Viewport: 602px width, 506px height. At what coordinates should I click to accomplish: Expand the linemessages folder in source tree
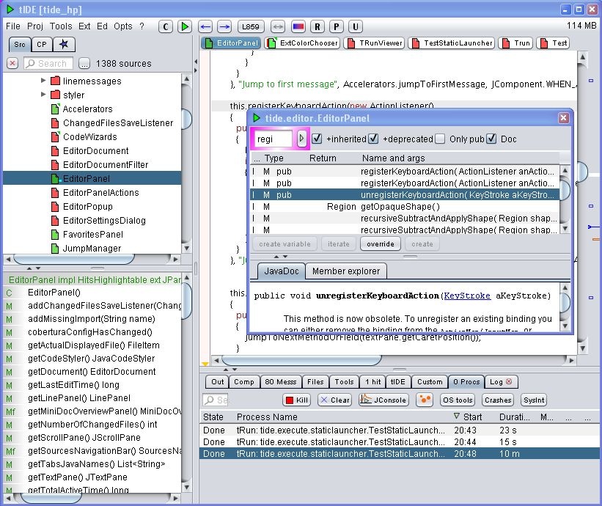tap(43, 81)
